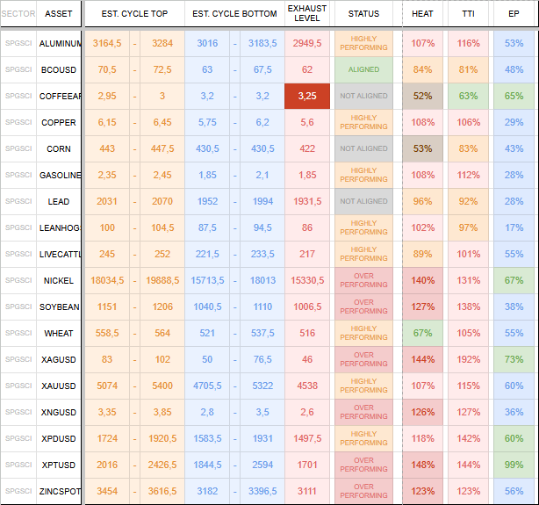Select the STATUS column header
The image size is (539, 505).
click(x=363, y=14)
